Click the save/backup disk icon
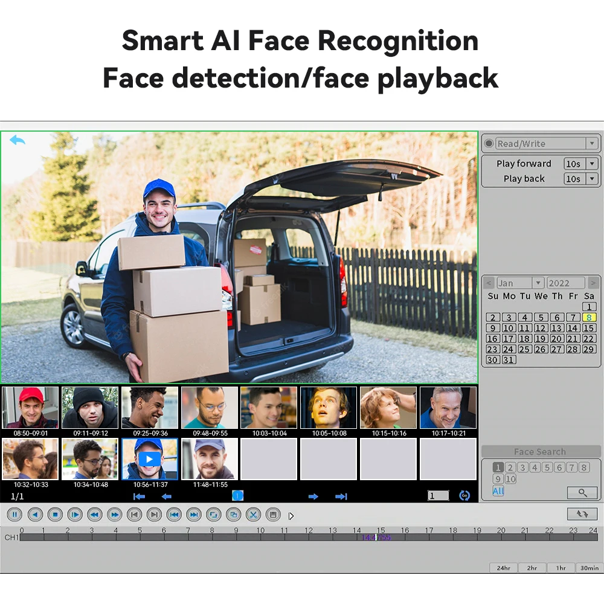 pyautogui.click(x=273, y=515)
